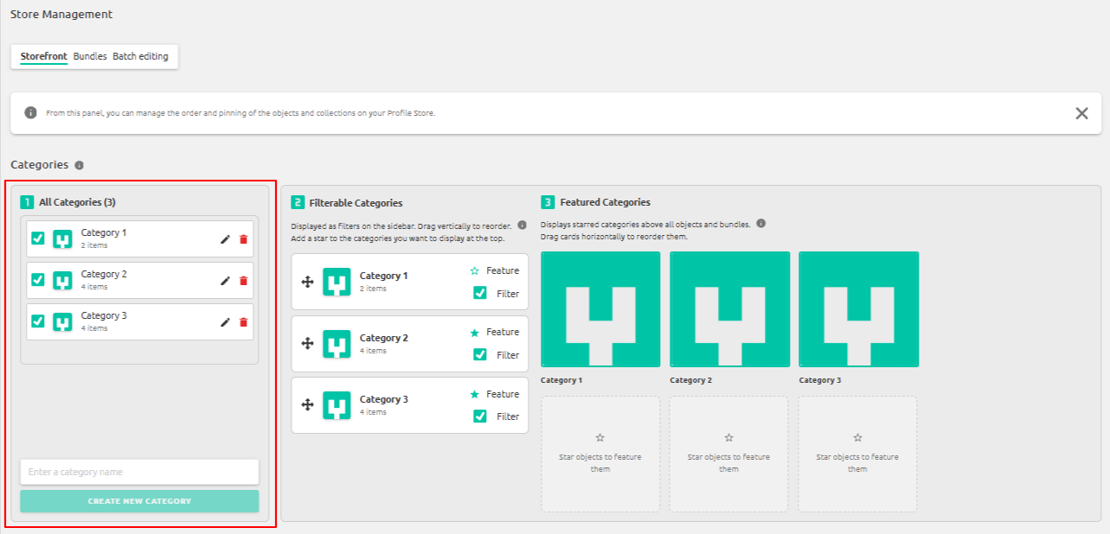Click the "All Categories (3)" heading
1110x534 pixels.
[78, 202]
